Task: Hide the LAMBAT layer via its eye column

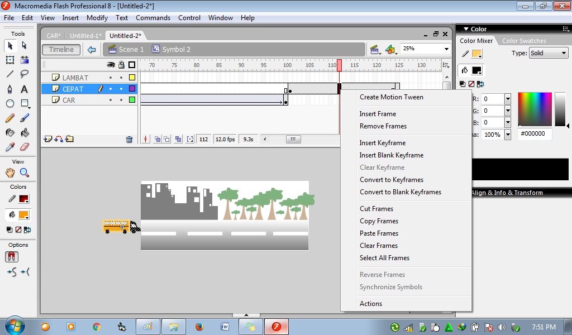Action: 111,77
